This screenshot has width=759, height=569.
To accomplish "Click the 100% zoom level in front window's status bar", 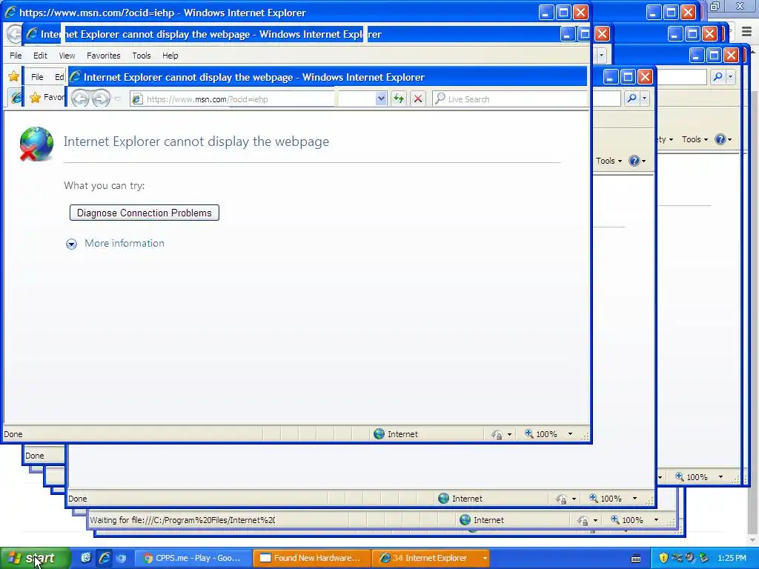I will coord(546,434).
